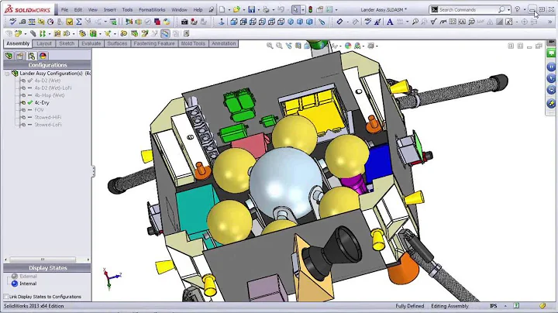Screen dimensions: 558x313
Task: Switch to the Evaluate tab
Action: 91,43
